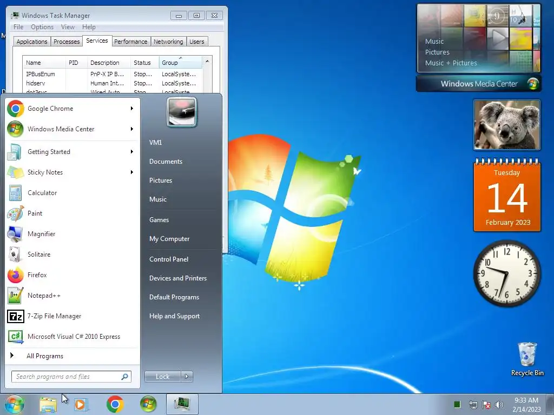Switch to the Networking tab
This screenshot has height=415, width=554.
pos(169,42)
